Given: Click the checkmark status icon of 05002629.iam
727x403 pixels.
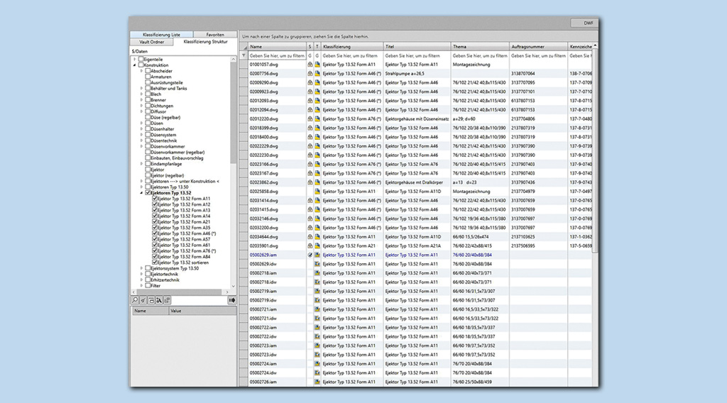Looking at the screenshot, I should click(310, 255).
